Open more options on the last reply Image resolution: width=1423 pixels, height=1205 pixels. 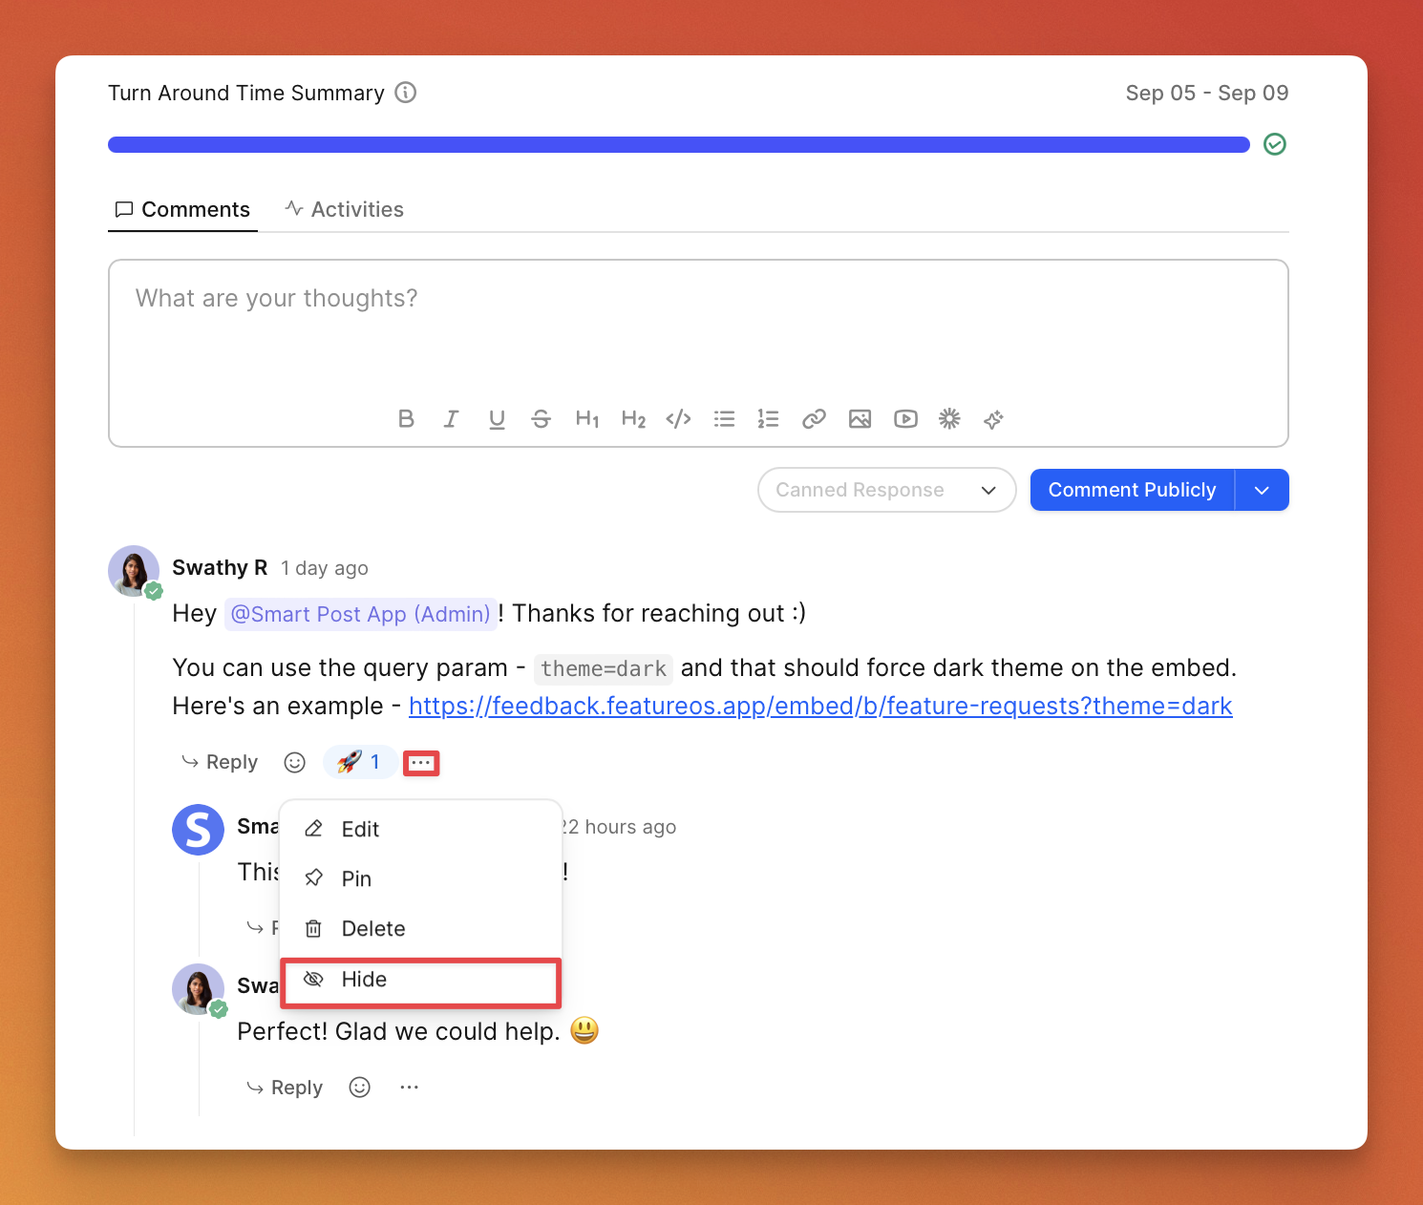click(x=410, y=1088)
